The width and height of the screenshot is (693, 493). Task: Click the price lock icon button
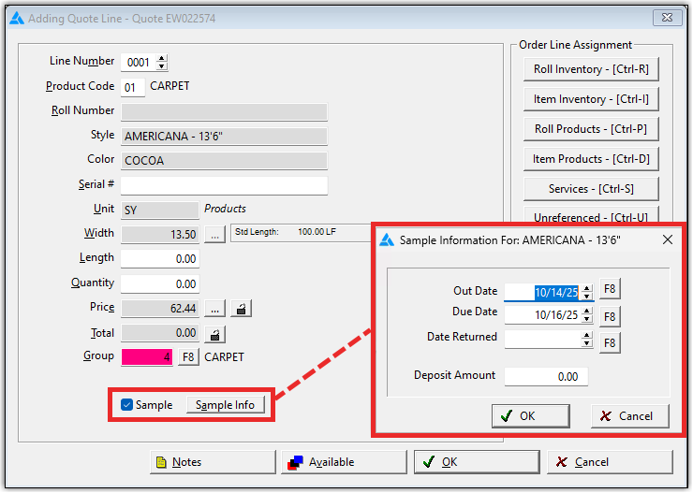(241, 309)
